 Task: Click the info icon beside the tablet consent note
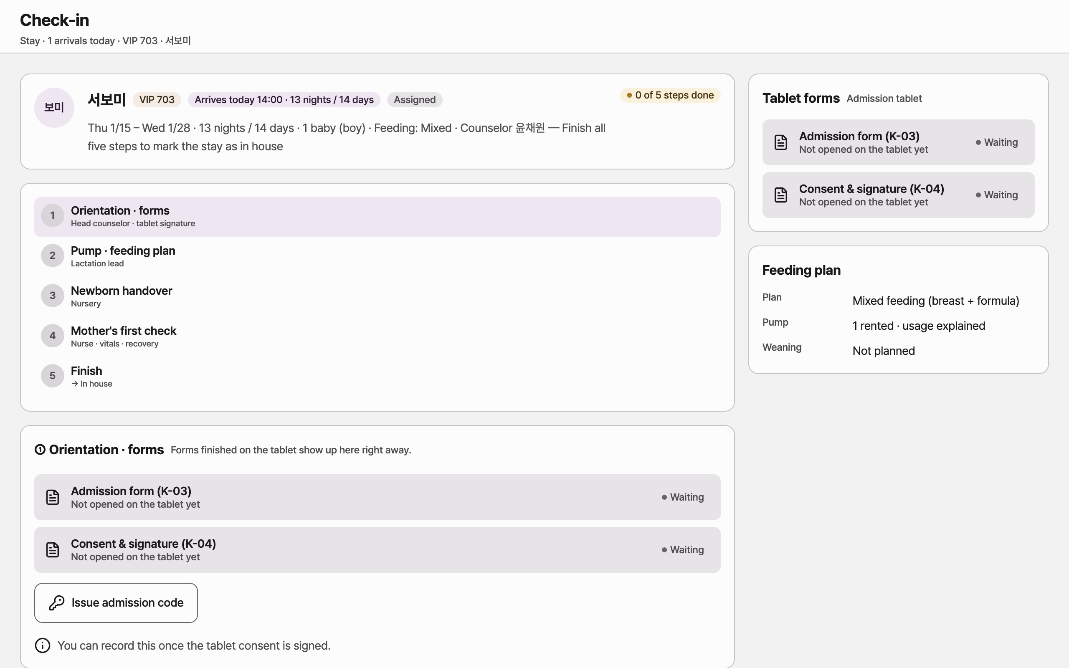click(43, 645)
